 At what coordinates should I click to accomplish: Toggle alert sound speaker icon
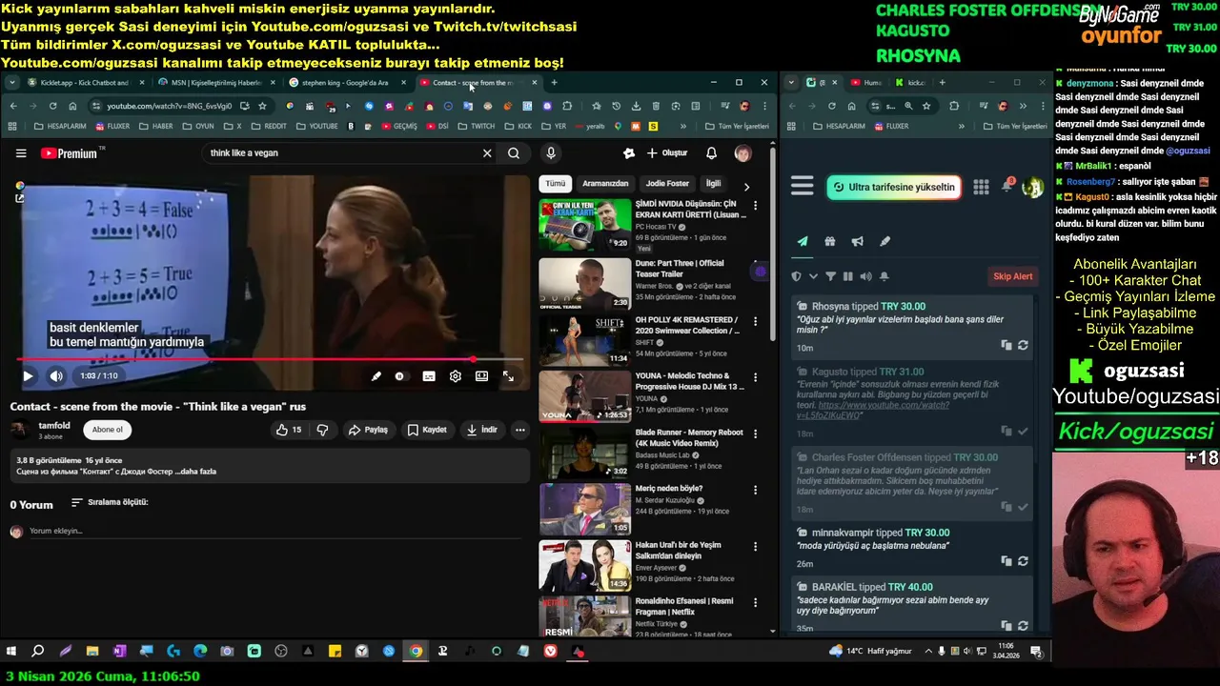pos(865,276)
